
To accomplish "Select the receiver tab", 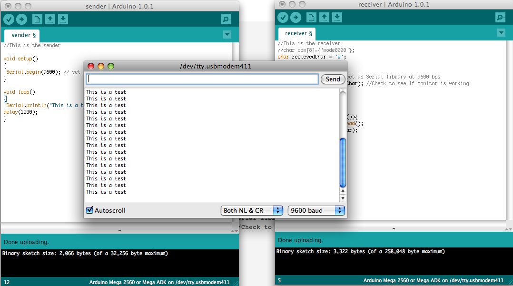I will tap(298, 33).
